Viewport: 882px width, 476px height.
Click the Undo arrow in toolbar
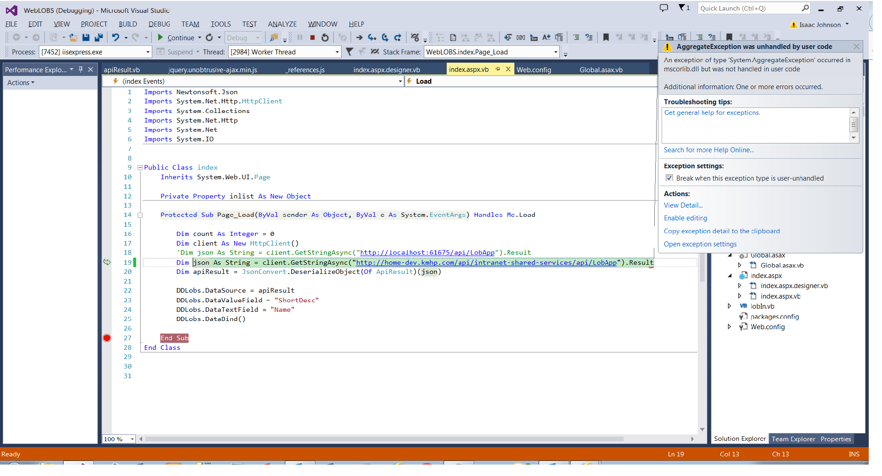tap(116, 37)
